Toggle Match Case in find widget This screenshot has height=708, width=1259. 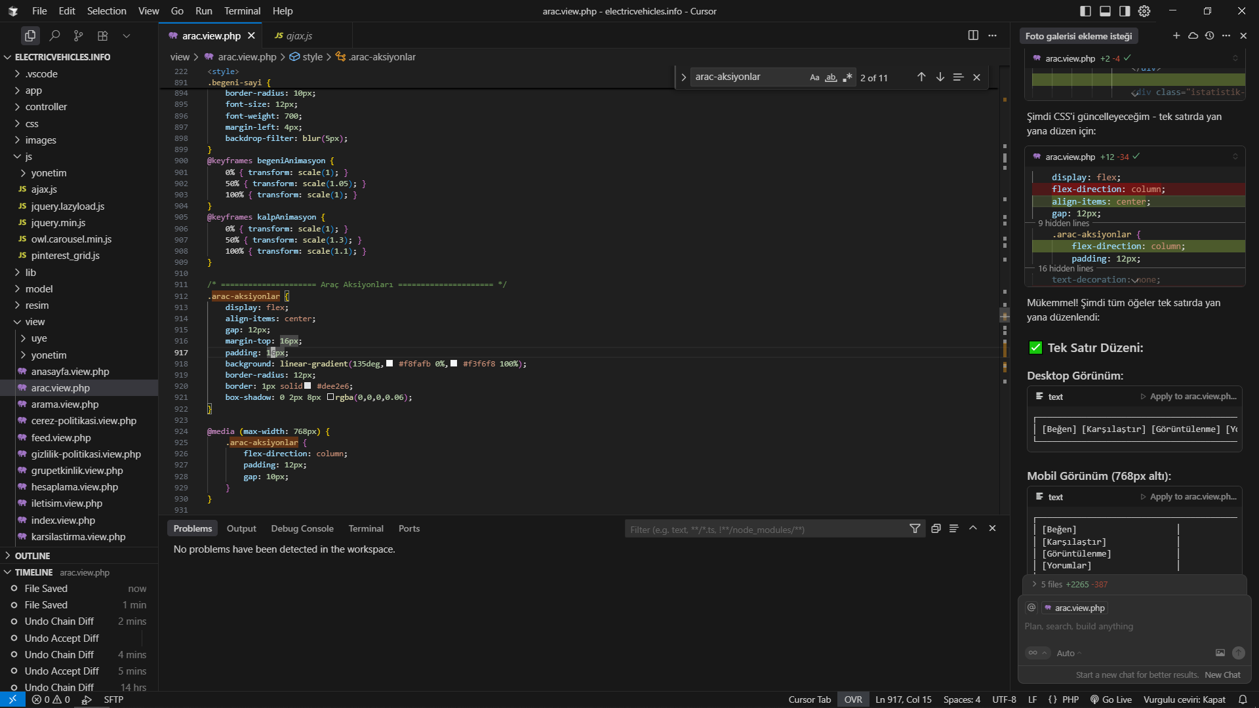814,77
